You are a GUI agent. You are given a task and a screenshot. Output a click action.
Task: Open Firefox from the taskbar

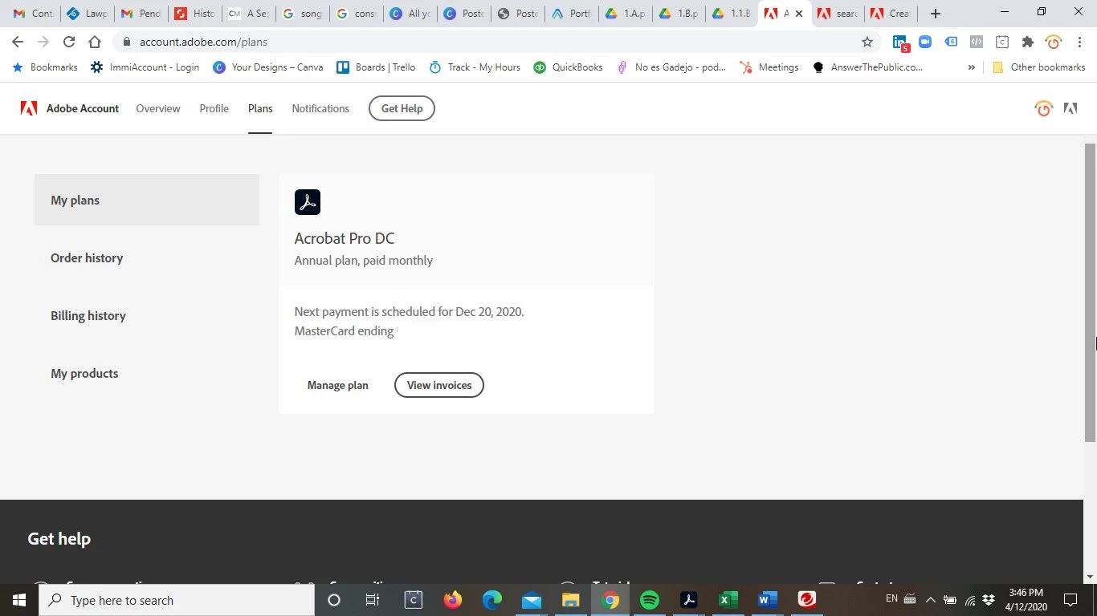[x=453, y=600]
